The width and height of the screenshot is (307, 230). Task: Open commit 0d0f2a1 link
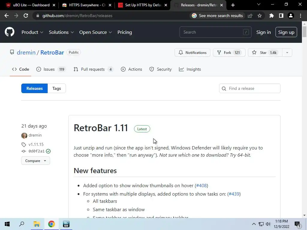click(x=36, y=151)
